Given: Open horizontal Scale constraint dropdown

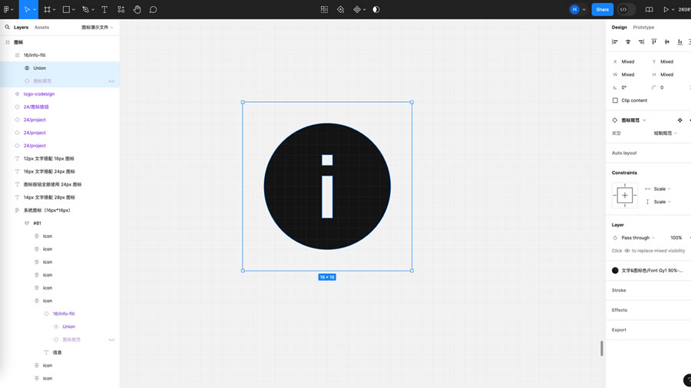Looking at the screenshot, I should 662,189.
